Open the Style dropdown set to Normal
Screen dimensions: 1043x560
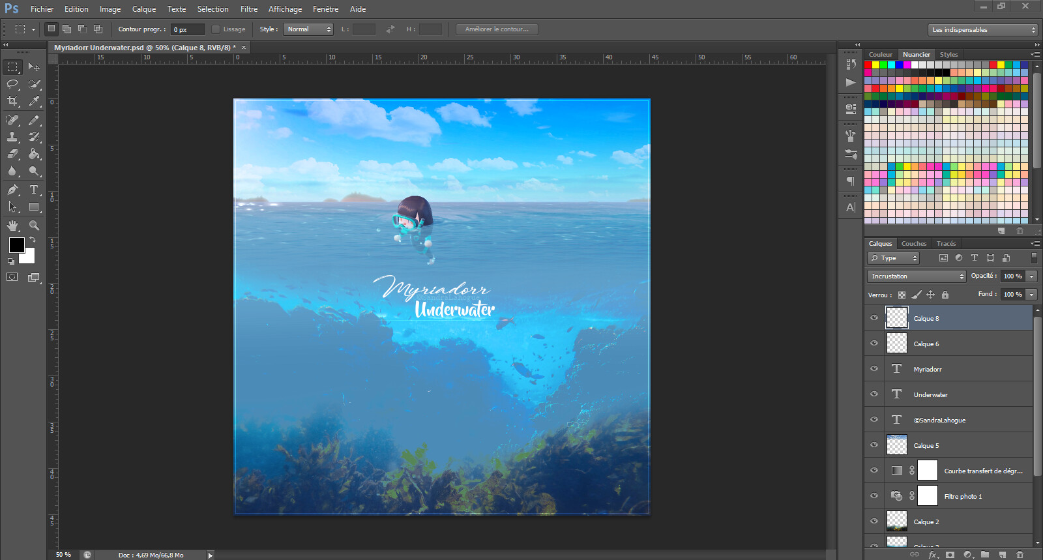[x=308, y=29]
